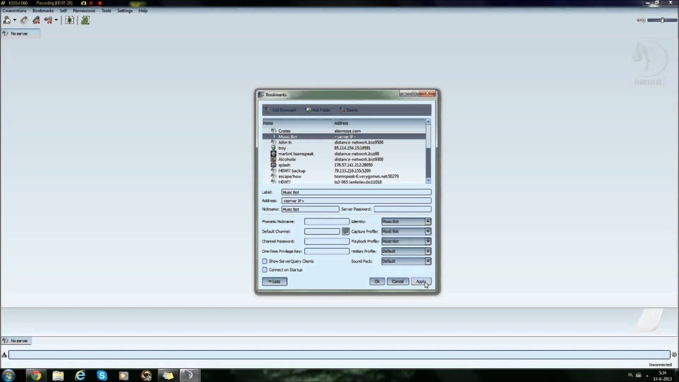Select the martint teamspeak bookmark
The width and height of the screenshot is (679, 382).
pyautogui.click(x=344, y=154)
